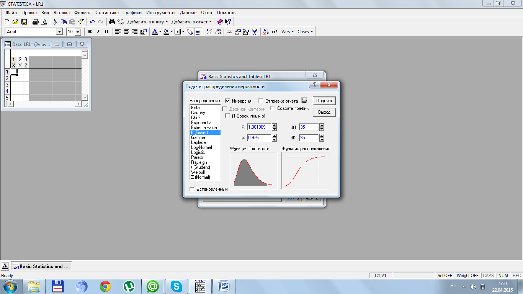Check the Создать график option

[x=273, y=108]
